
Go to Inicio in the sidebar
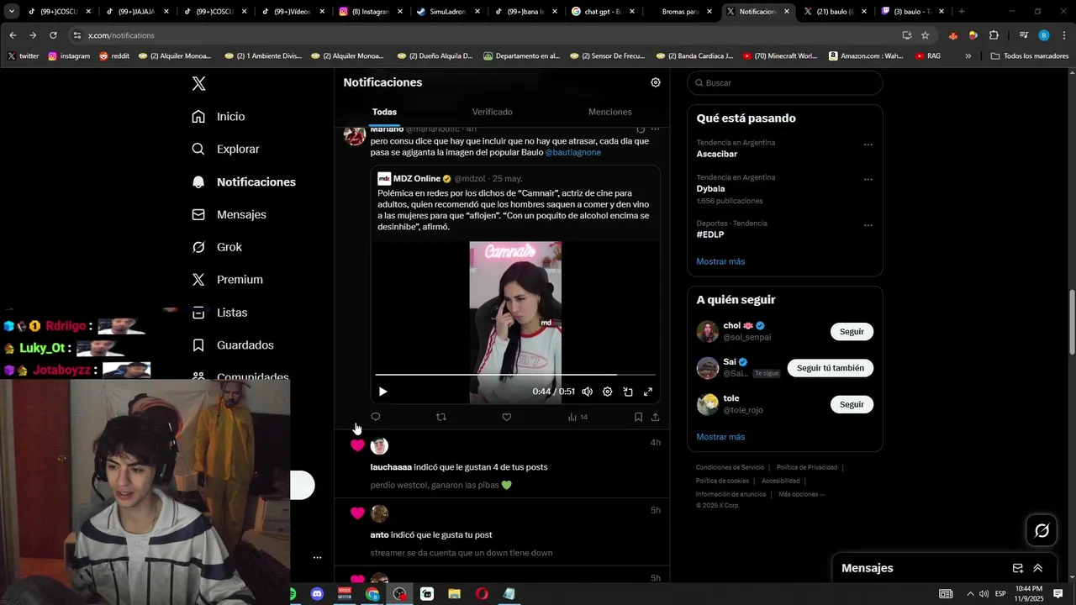219,117
